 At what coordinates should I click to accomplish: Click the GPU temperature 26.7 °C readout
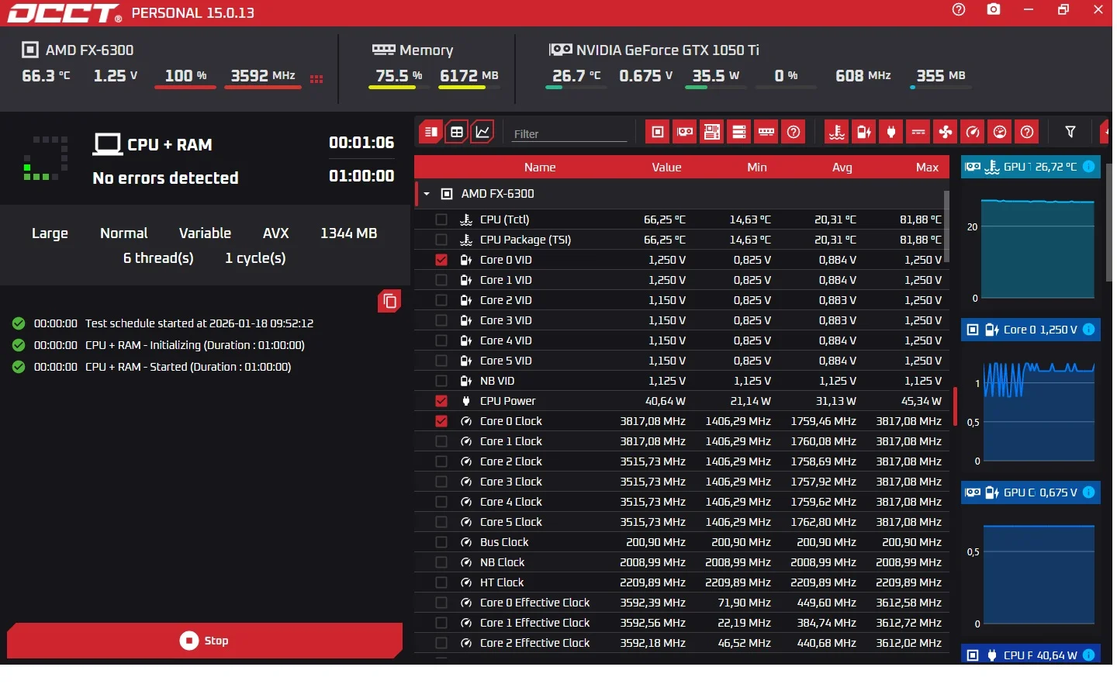576,76
